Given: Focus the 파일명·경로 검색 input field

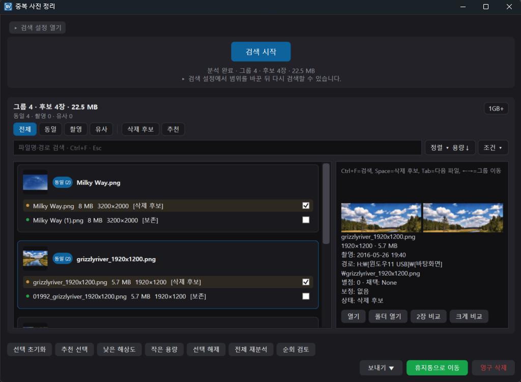Looking at the screenshot, I should (217, 148).
